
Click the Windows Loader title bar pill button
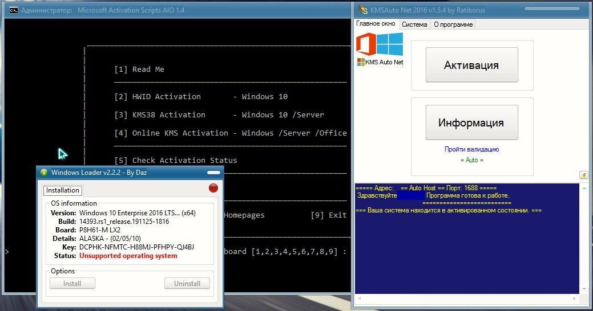coord(213,173)
